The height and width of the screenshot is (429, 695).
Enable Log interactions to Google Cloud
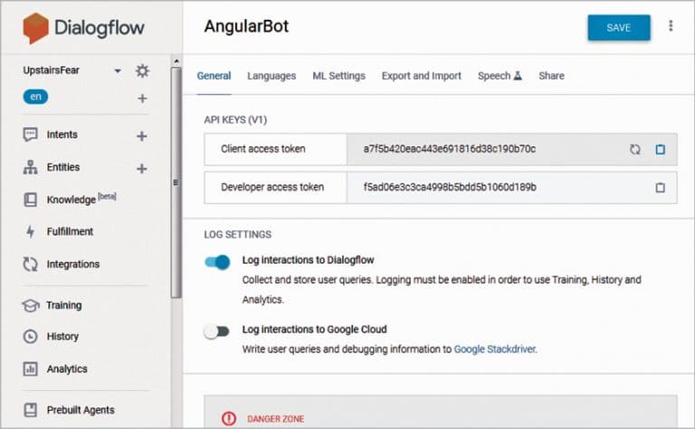(217, 331)
